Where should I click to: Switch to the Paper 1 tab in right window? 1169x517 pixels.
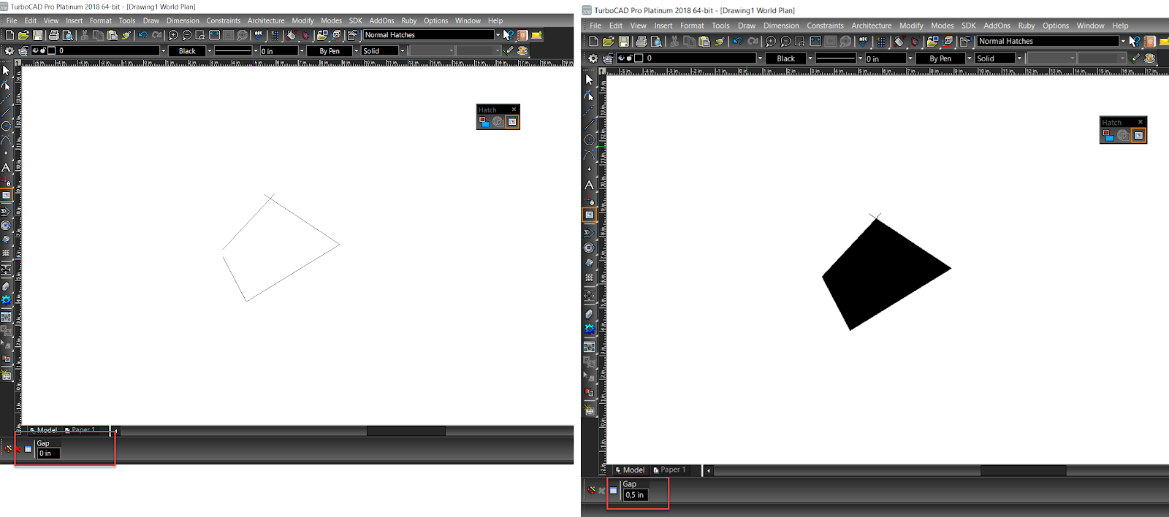tap(670, 470)
